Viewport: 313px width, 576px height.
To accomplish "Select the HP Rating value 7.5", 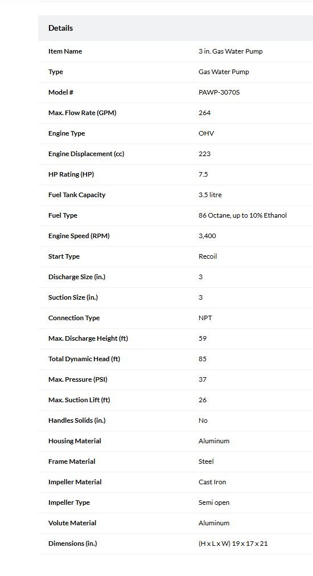I will (x=203, y=174).
